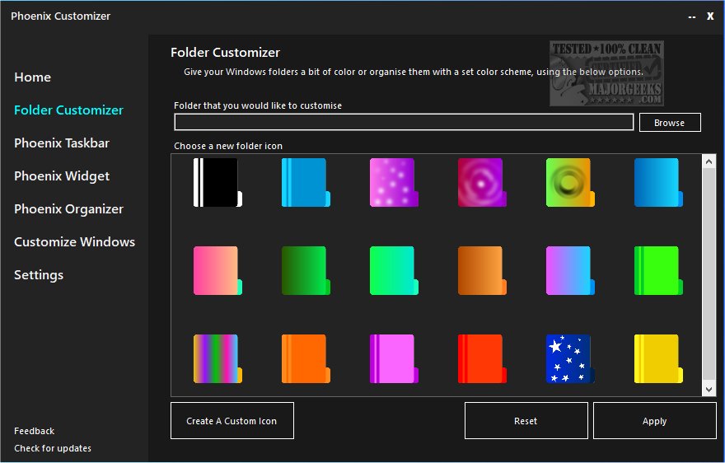Focus the folder path input field
Screen dimensions: 725x463
(x=404, y=122)
